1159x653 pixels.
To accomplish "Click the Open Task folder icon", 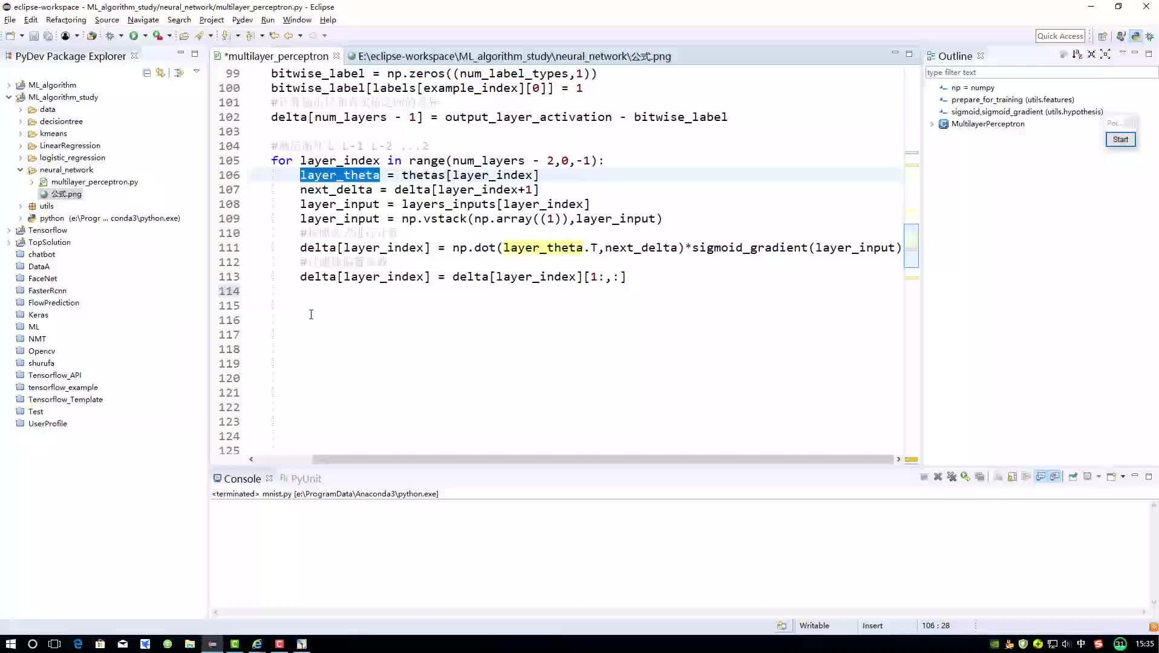I will 184,36.
